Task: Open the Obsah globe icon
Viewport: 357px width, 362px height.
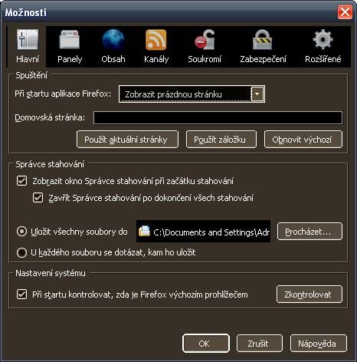Action: click(113, 39)
